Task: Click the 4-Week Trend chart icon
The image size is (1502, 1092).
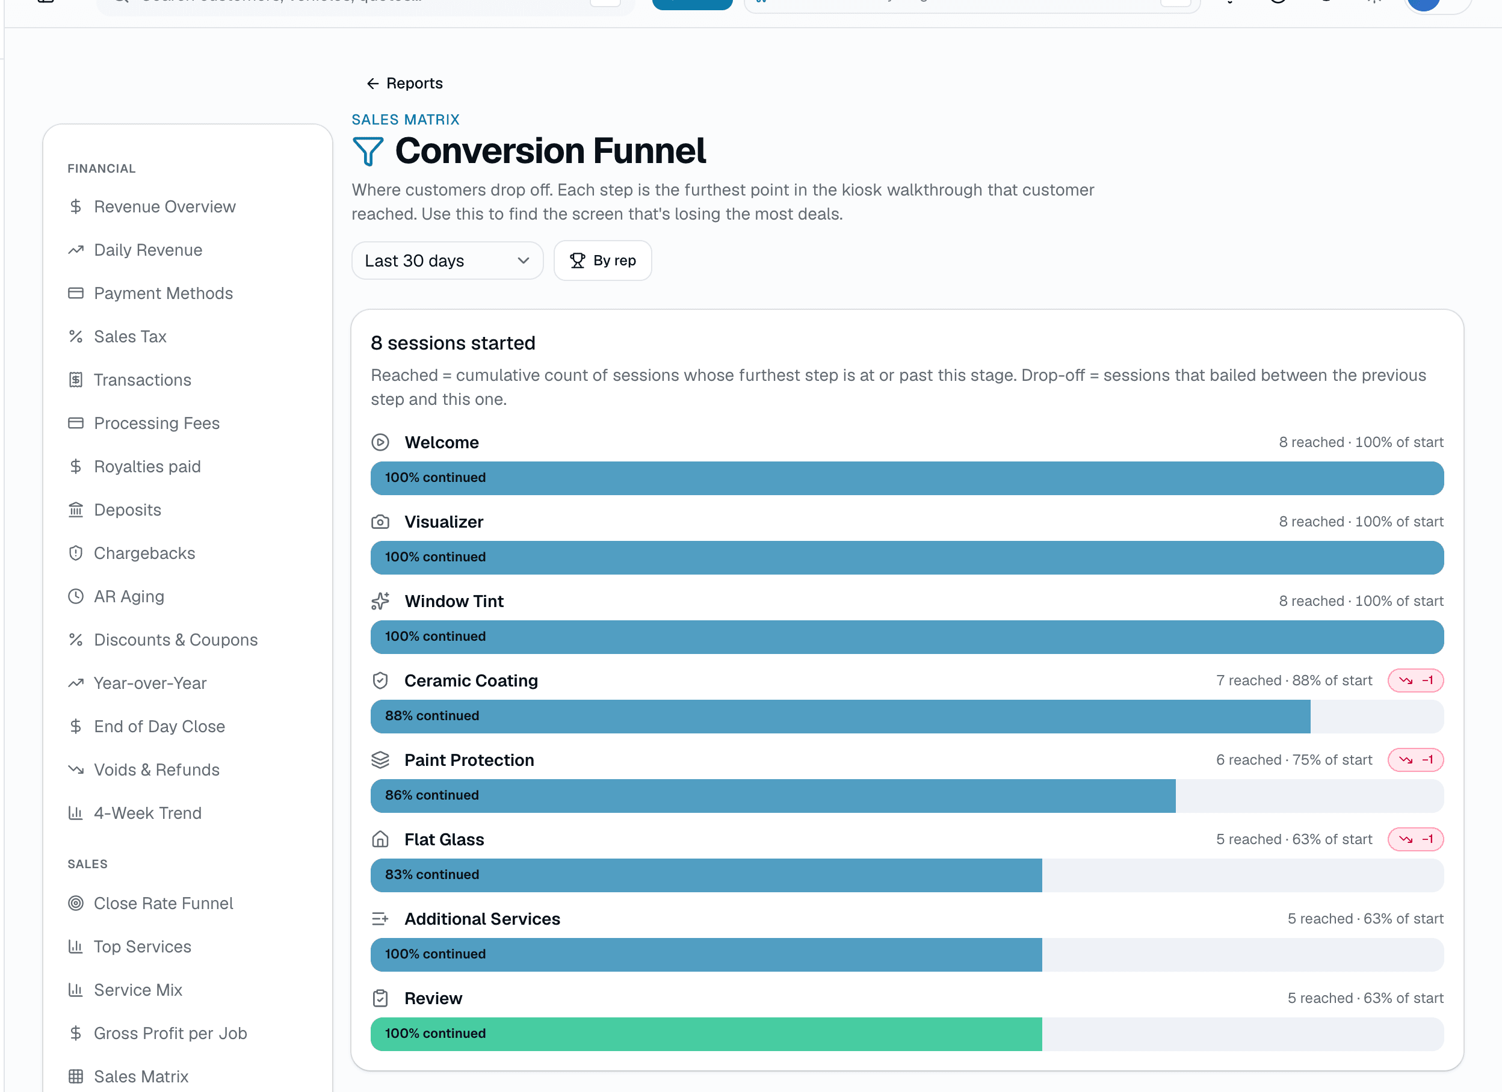Action: pyautogui.click(x=75, y=813)
